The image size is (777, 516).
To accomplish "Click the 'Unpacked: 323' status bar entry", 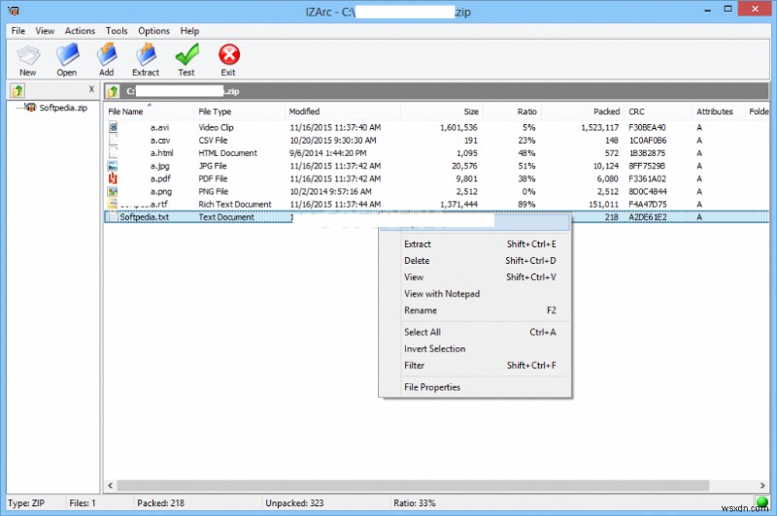I will (x=294, y=503).
